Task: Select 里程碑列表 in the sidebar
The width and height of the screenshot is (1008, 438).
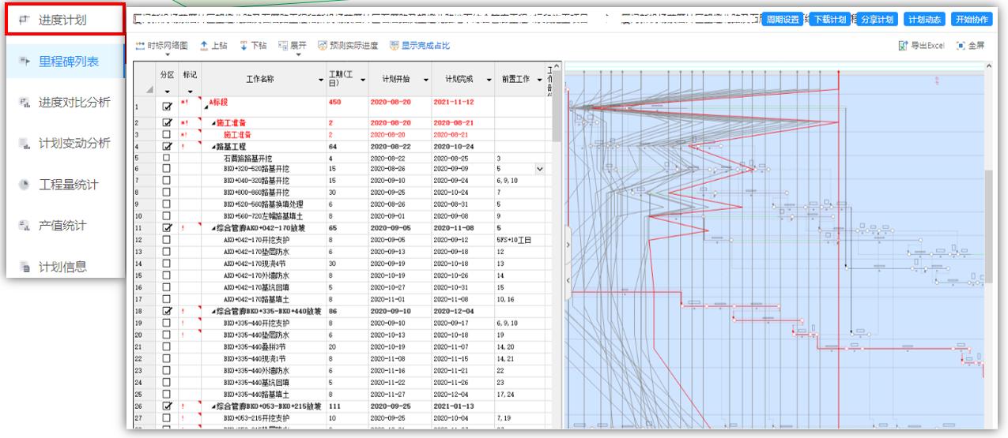Action: pyautogui.click(x=64, y=61)
